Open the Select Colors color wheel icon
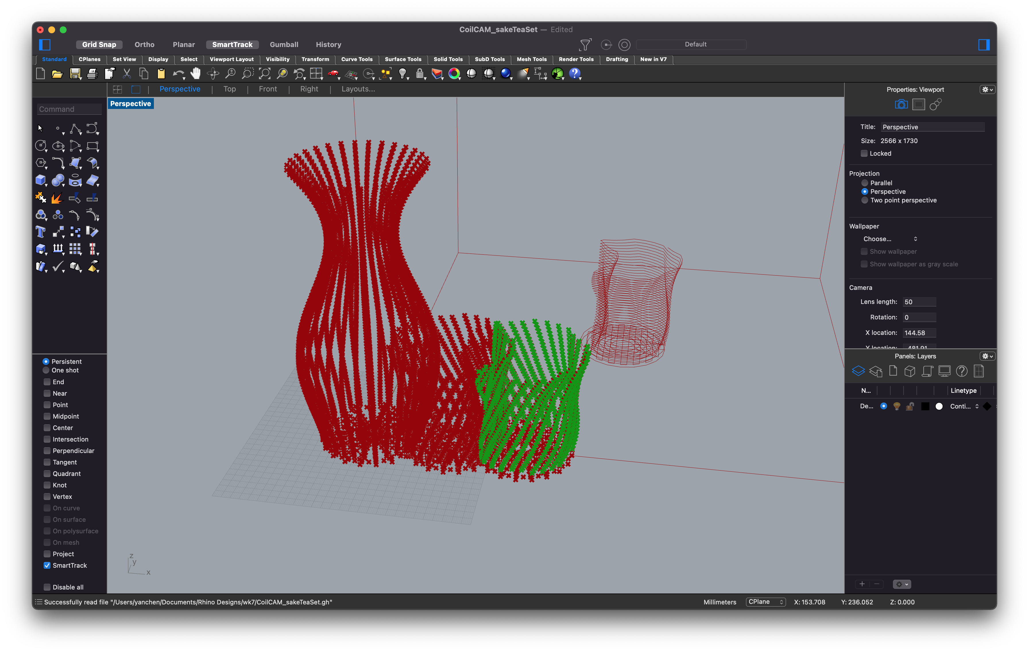 click(454, 73)
